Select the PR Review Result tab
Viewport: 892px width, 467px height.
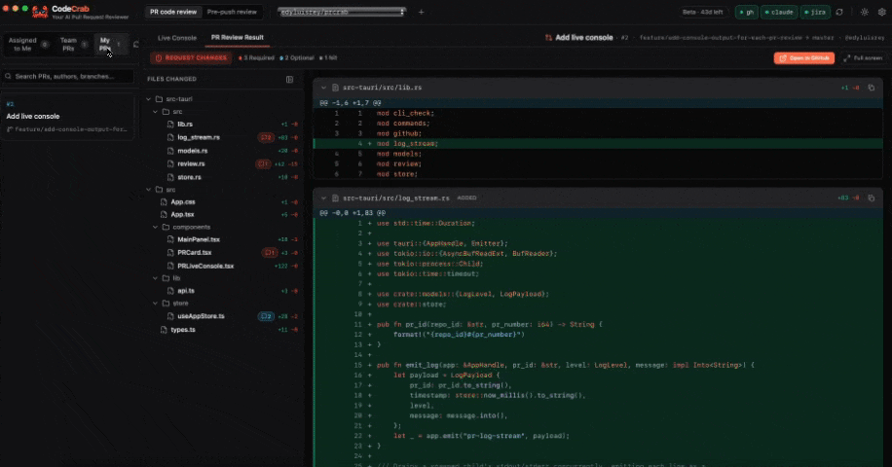coord(238,38)
